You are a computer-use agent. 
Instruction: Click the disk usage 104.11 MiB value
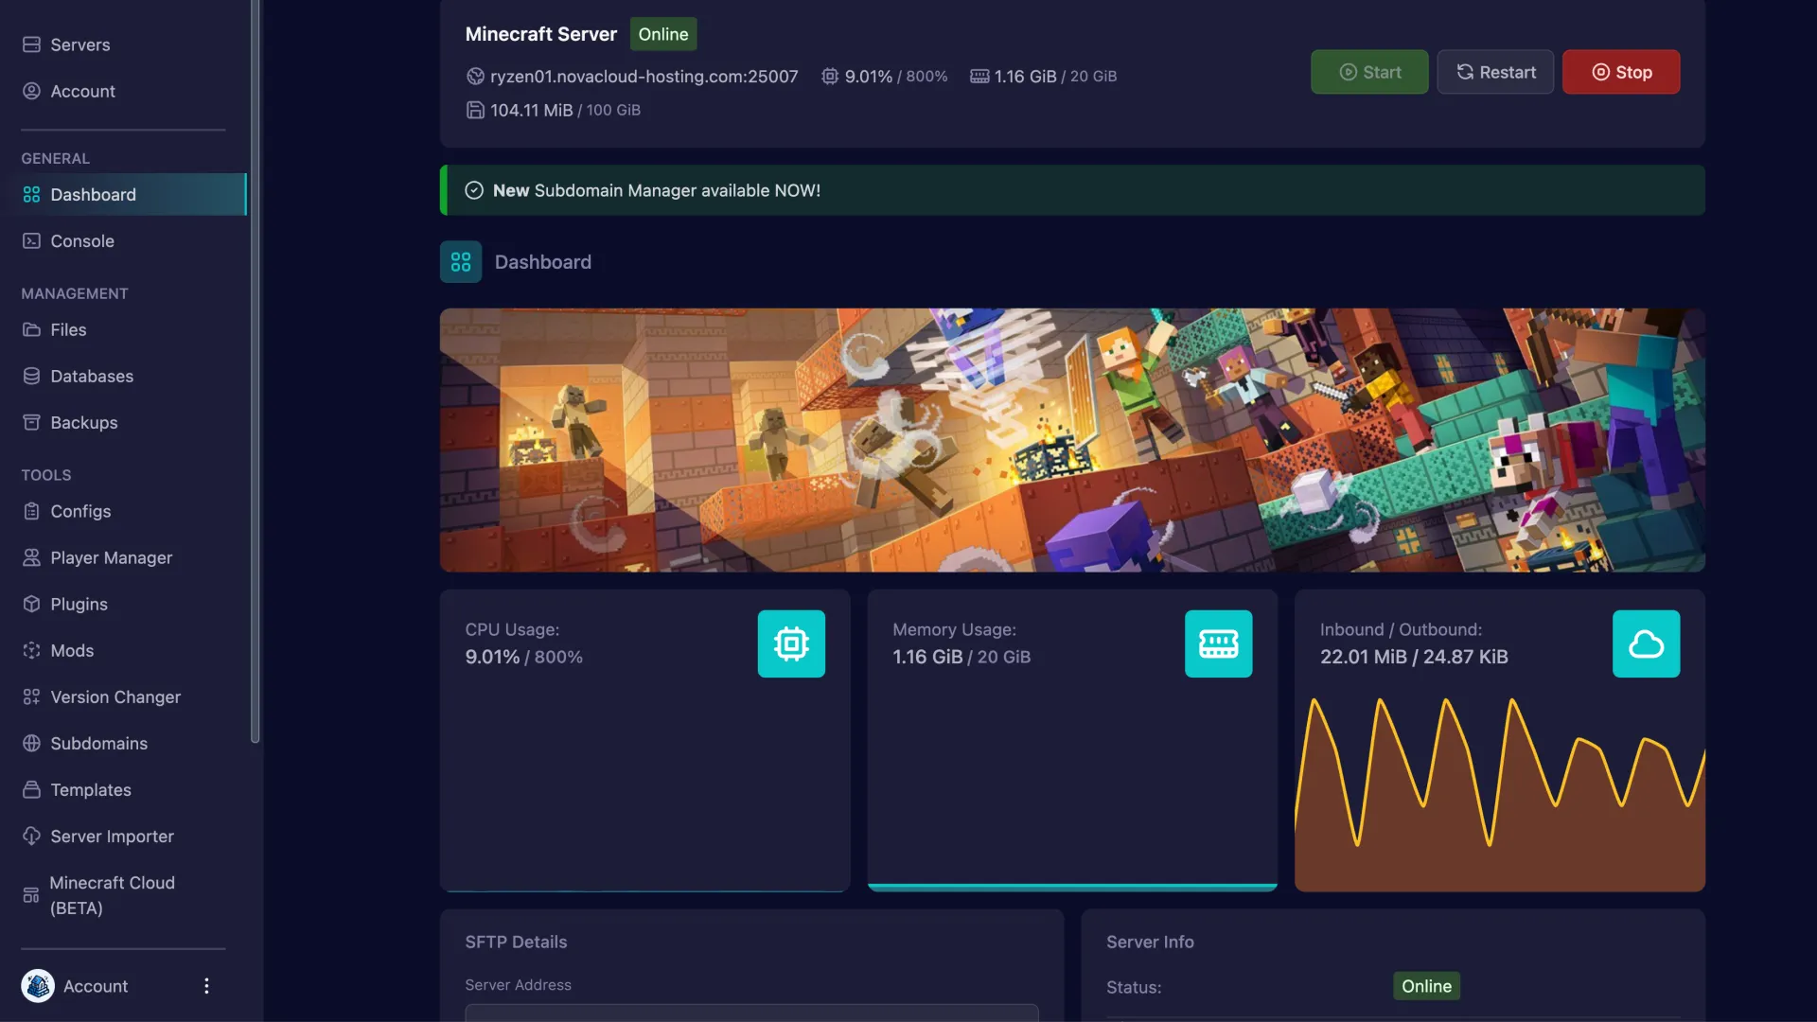coord(531,111)
